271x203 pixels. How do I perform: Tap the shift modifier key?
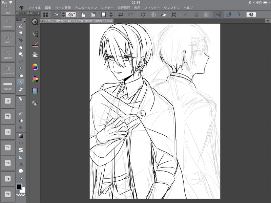[7, 39]
